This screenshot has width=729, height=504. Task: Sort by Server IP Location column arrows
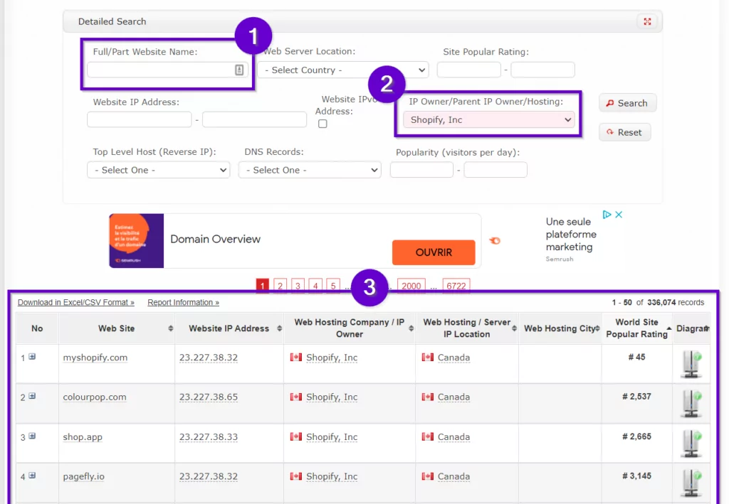[514, 328]
